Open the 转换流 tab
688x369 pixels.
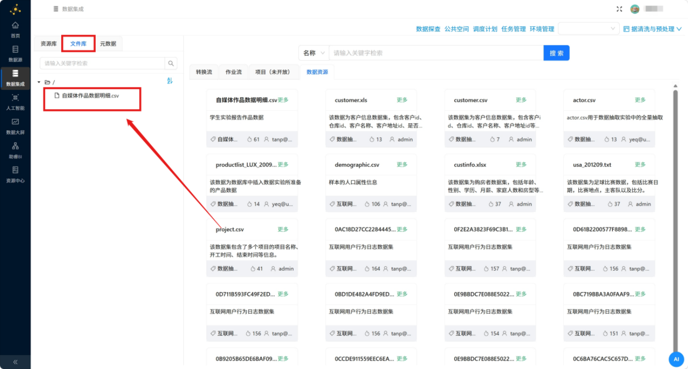pyautogui.click(x=204, y=72)
